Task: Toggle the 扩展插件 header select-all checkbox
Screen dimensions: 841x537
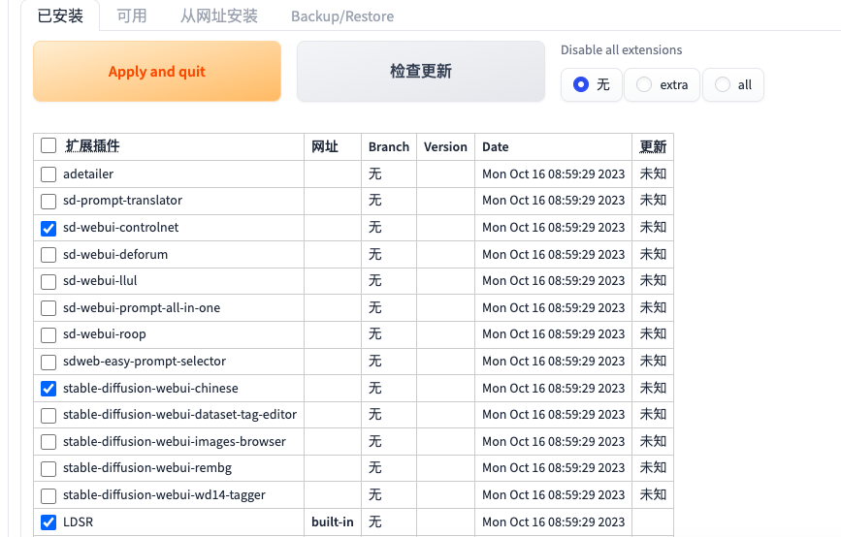Action: click(49, 145)
